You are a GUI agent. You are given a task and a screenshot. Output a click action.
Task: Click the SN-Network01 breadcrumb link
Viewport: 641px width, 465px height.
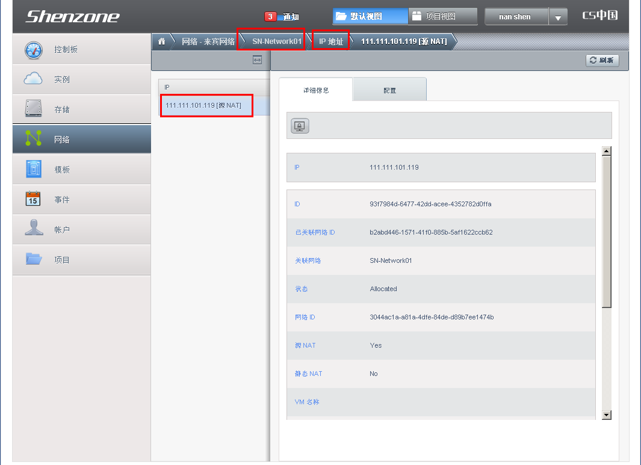tap(276, 42)
